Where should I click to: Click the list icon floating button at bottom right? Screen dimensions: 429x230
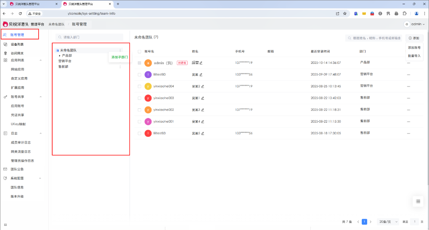point(418,201)
